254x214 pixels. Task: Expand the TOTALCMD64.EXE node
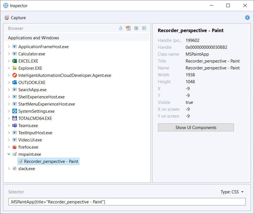tap(9, 118)
